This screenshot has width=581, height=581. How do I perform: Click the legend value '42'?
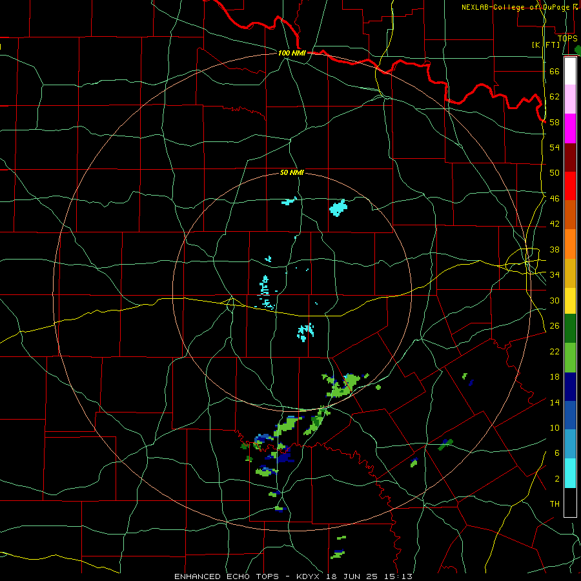point(555,224)
